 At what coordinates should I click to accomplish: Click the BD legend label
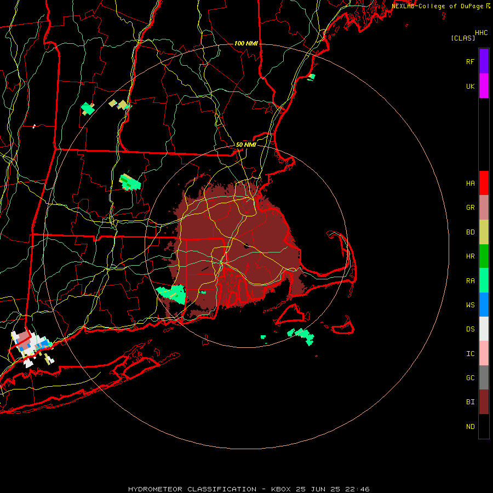coord(470,232)
